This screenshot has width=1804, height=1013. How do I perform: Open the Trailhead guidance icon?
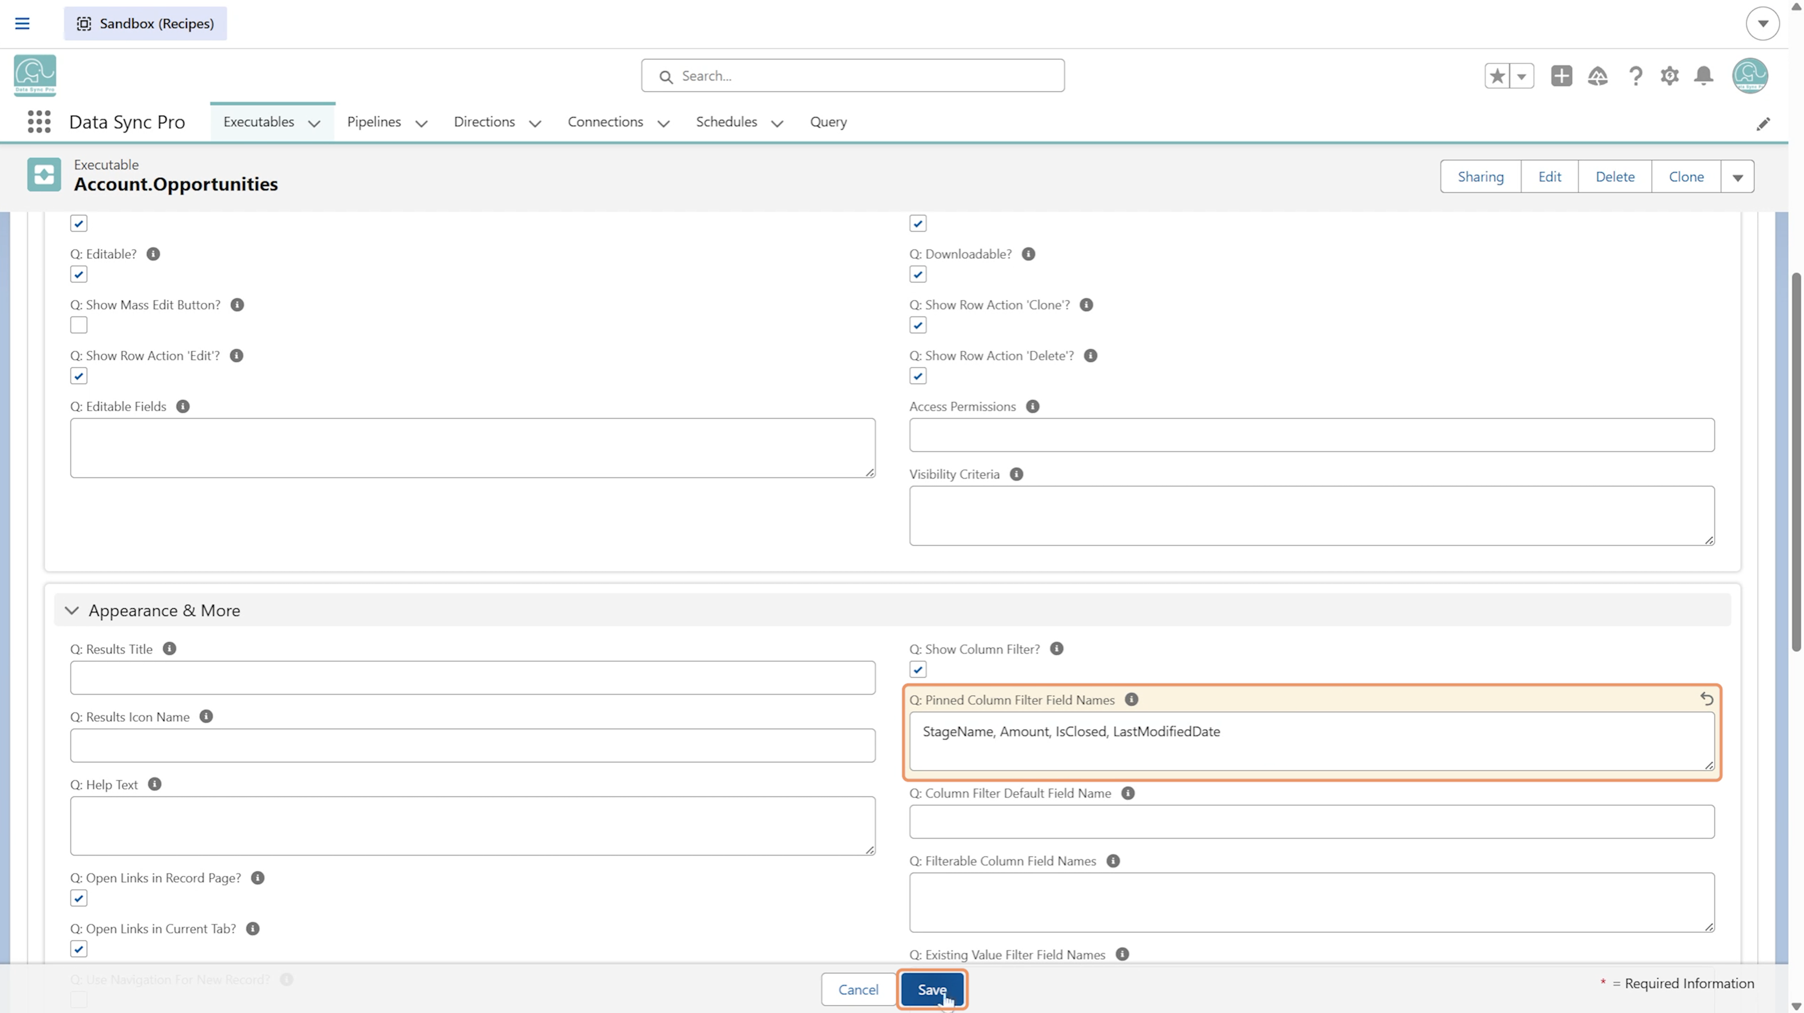(x=1597, y=76)
